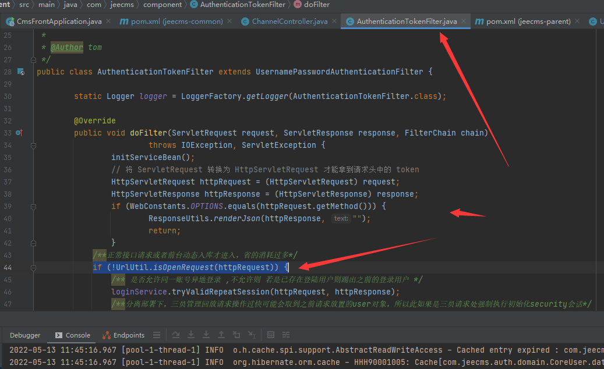Open the ChannelController.java tab

click(x=289, y=21)
